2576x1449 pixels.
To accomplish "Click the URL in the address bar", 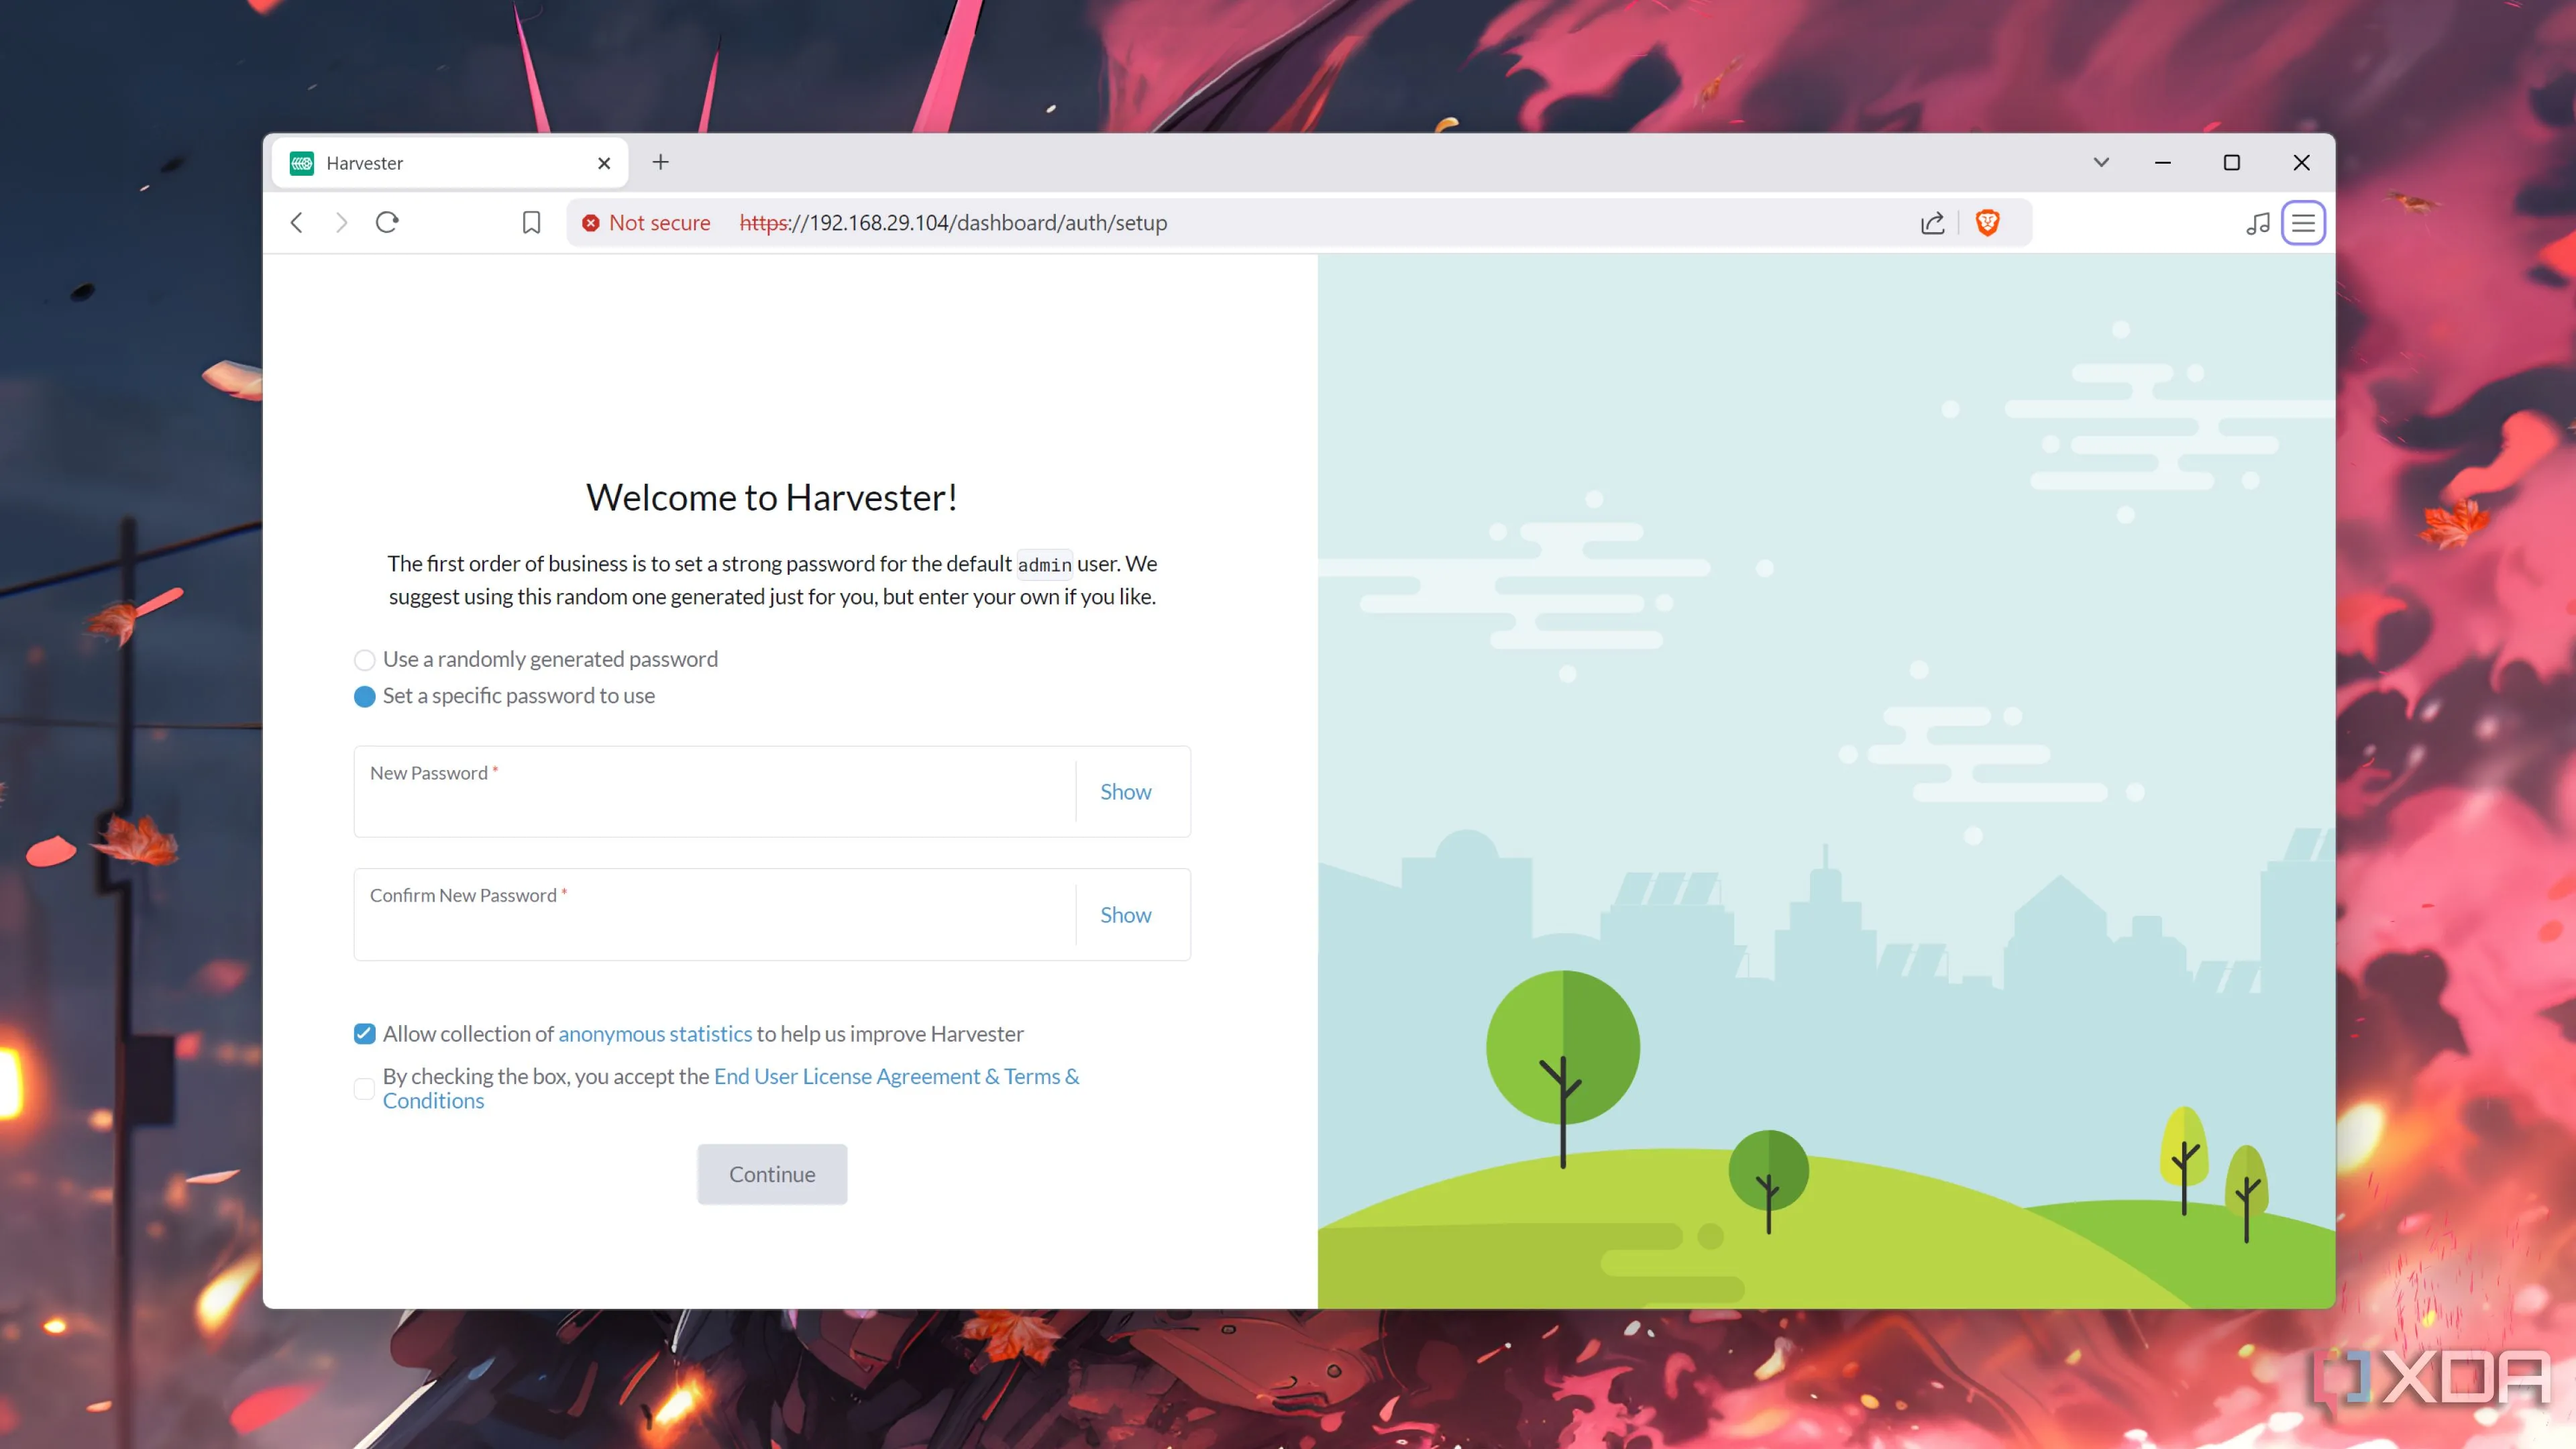I will (953, 223).
